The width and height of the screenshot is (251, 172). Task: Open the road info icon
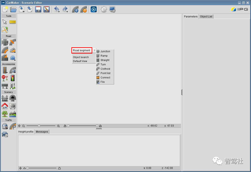click(75, 9)
